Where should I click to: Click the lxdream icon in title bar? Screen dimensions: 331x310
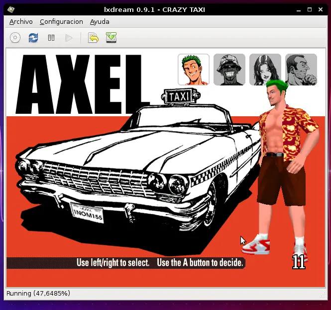(11, 9)
